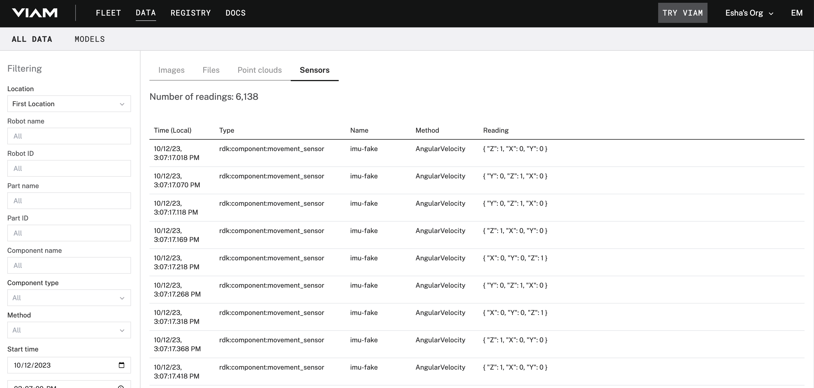Open the calendar picker in the Start time date field
This screenshot has width=814, height=388.
pyautogui.click(x=122, y=365)
